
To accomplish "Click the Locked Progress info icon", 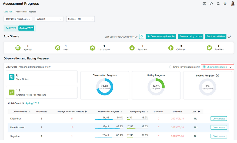I will 217,76.
